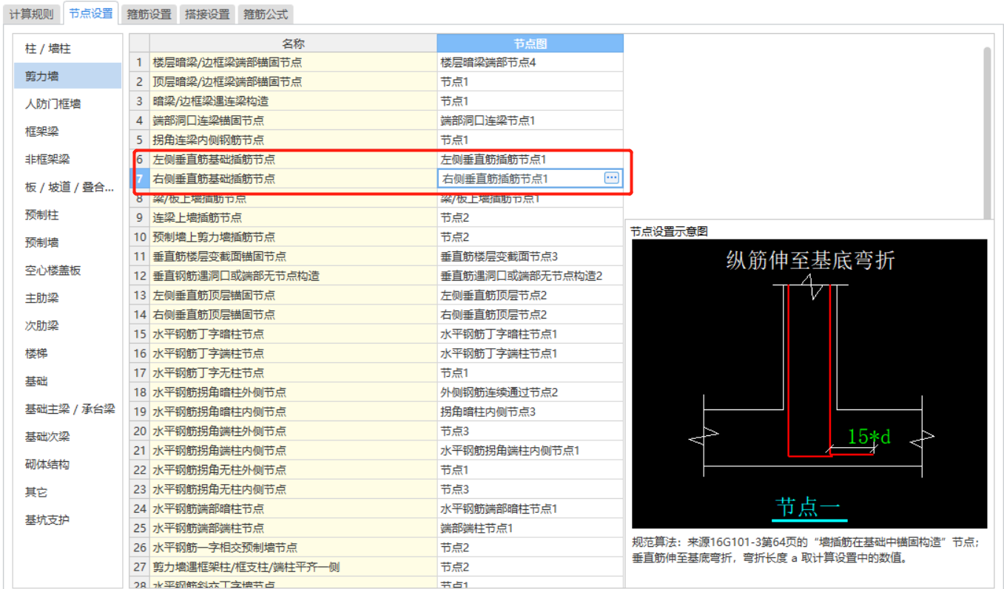Select row 垂直筋楼层变截面锚固节点

(x=293, y=256)
